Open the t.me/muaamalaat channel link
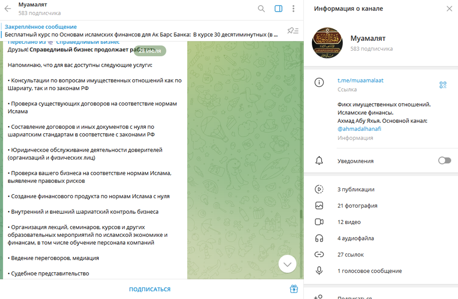Viewport: 458px width, 299px height. click(x=360, y=81)
